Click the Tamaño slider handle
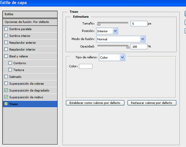Image resolution: width=186 pixels, height=147 pixels. coord(99,24)
